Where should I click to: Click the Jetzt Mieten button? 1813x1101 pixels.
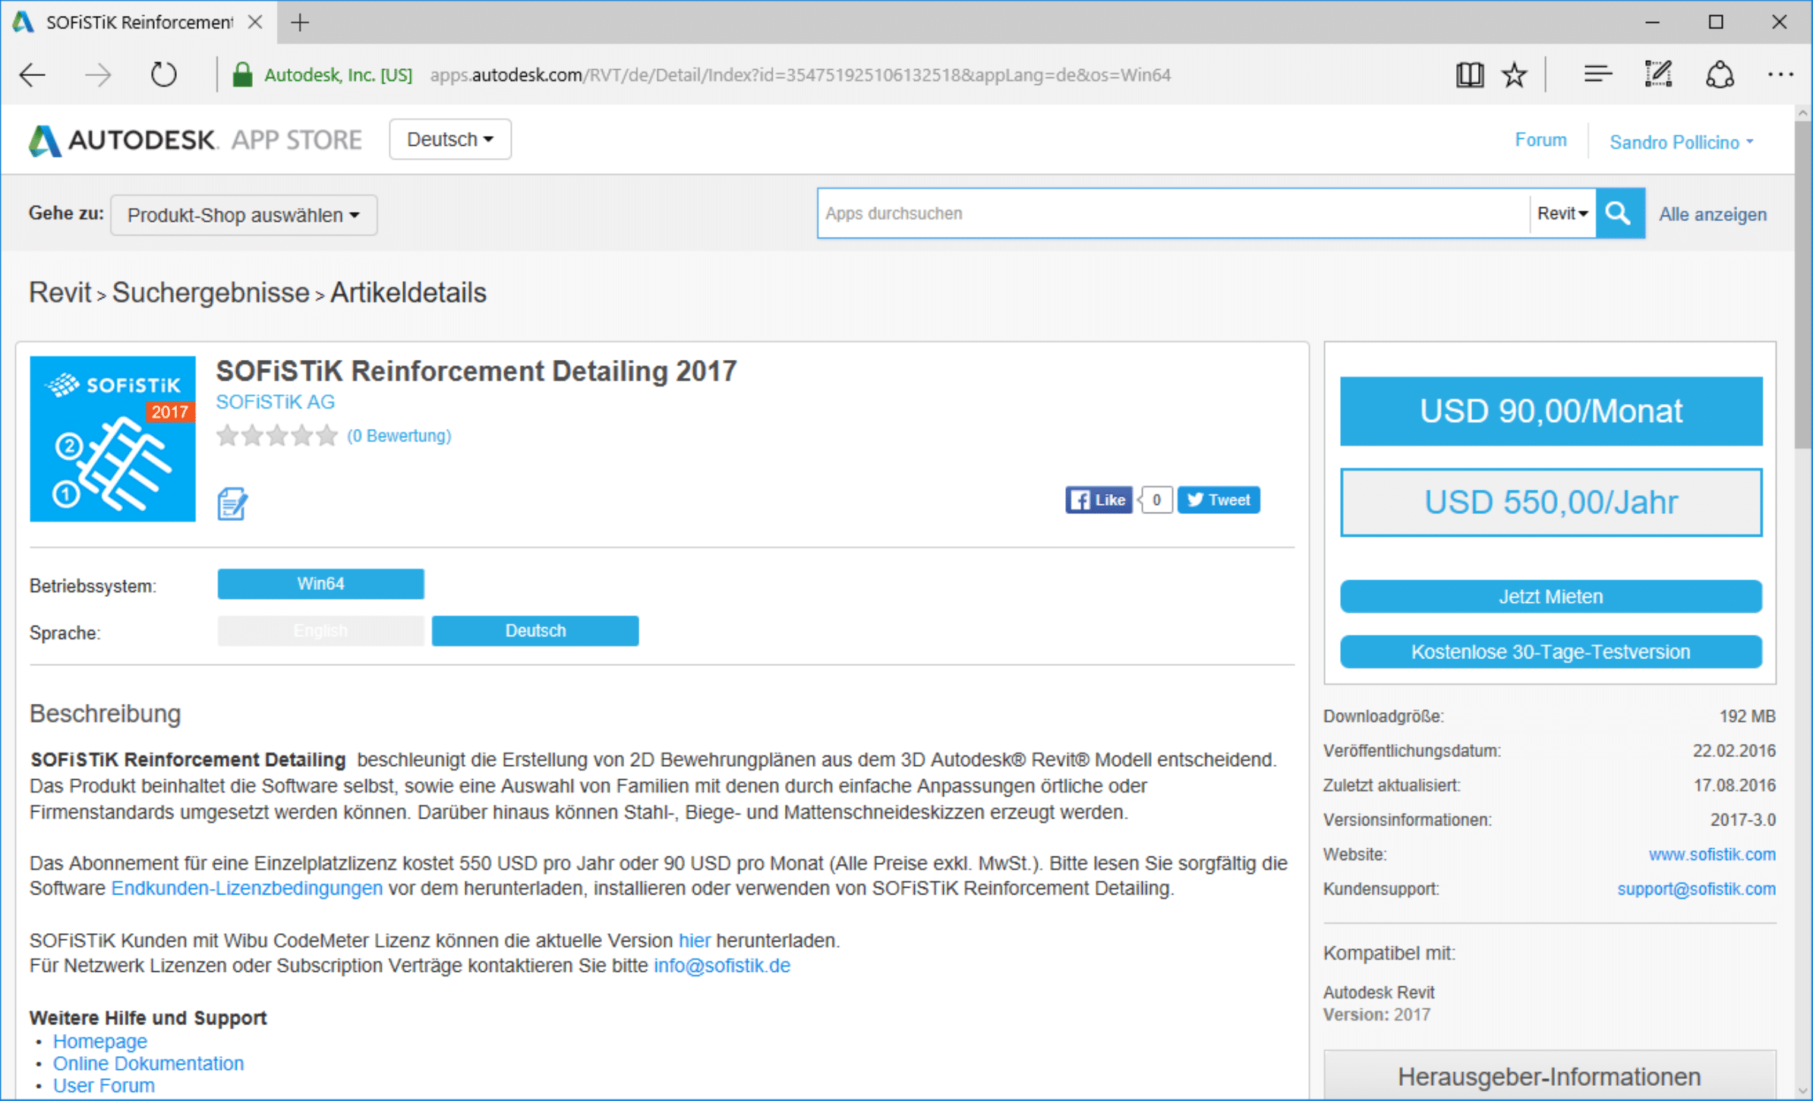(1550, 596)
